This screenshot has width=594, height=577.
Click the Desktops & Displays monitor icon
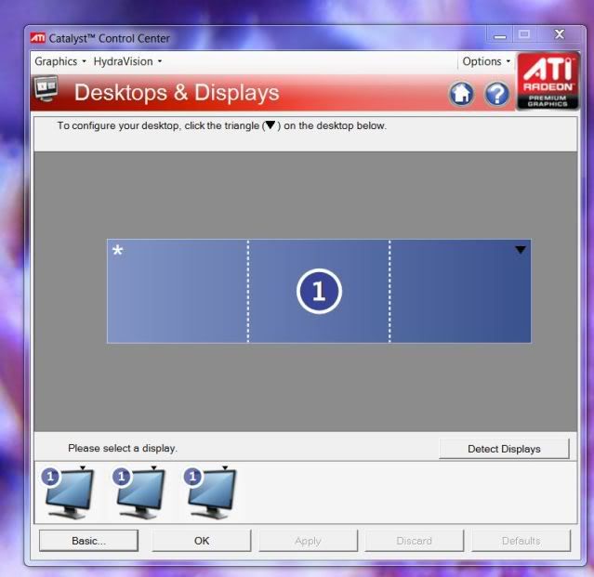coord(46,88)
